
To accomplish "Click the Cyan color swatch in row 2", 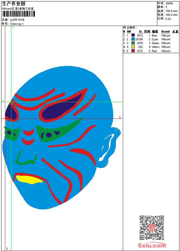I will pyautogui.click(x=133, y=39).
